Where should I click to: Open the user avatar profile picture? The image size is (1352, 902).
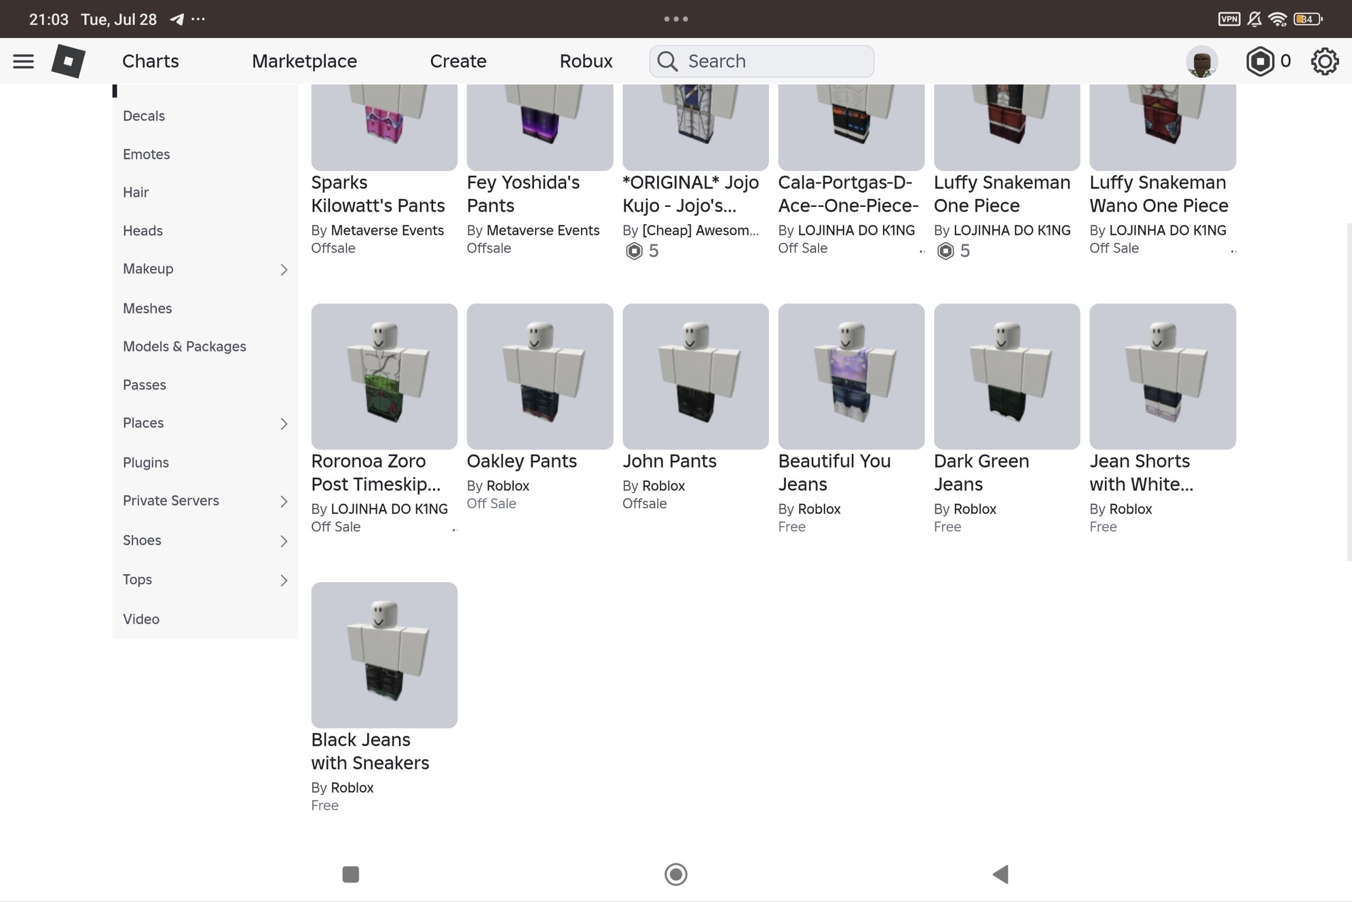click(1202, 61)
